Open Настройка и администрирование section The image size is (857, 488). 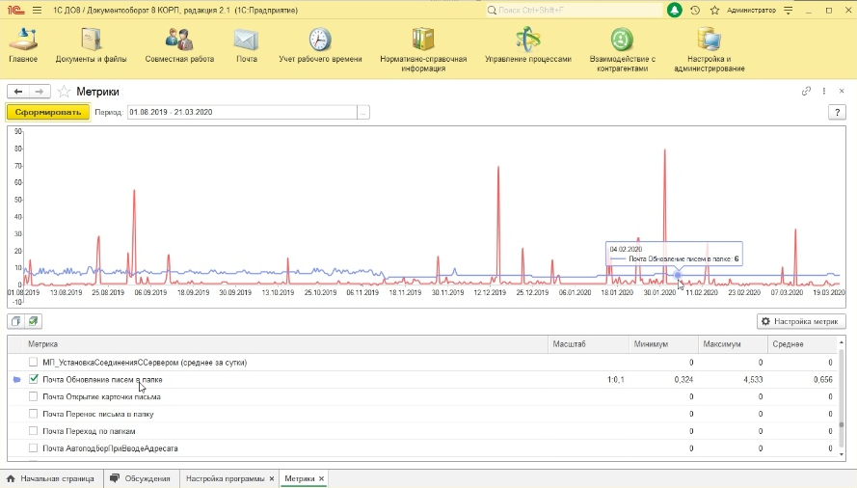[x=709, y=50]
